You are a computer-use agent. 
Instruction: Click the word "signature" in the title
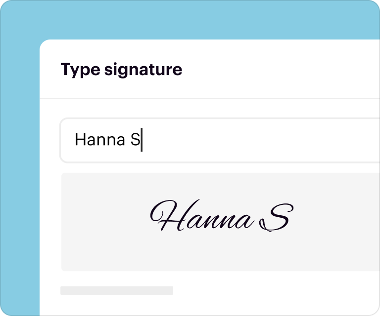point(143,70)
